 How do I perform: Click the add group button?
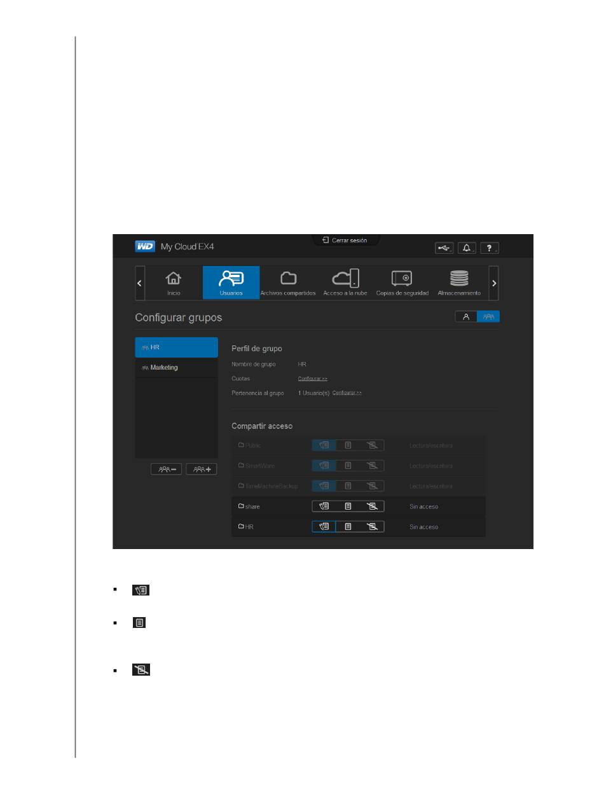coord(202,469)
